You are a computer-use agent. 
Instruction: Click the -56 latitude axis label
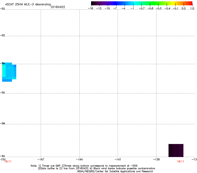click(2, 93)
